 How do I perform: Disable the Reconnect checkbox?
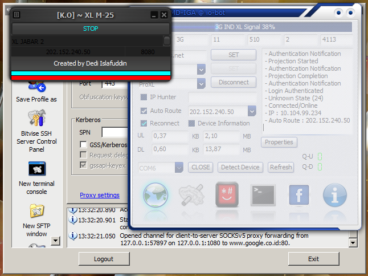[144, 123]
